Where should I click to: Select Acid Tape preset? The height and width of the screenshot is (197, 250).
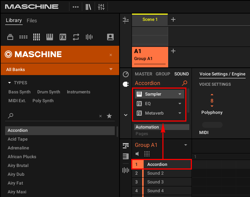tap(60, 139)
